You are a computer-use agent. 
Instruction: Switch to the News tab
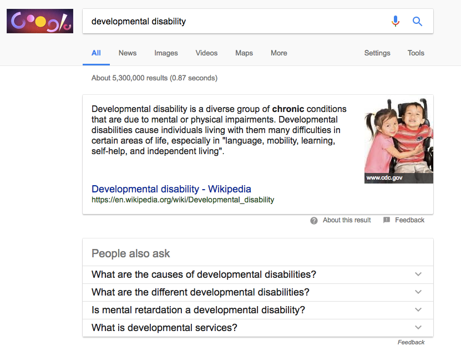pyautogui.click(x=127, y=53)
